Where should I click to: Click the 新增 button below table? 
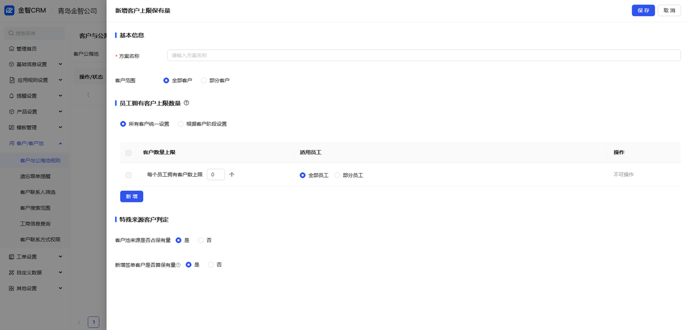pyautogui.click(x=131, y=197)
